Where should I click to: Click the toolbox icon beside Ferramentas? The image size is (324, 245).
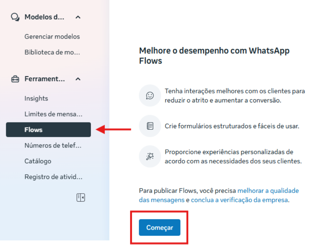pos(15,79)
